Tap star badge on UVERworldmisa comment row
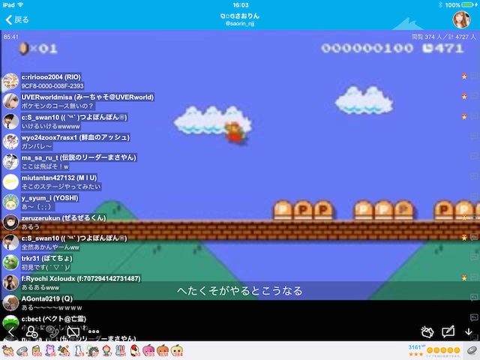480x360 pixels. [x=464, y=97]
